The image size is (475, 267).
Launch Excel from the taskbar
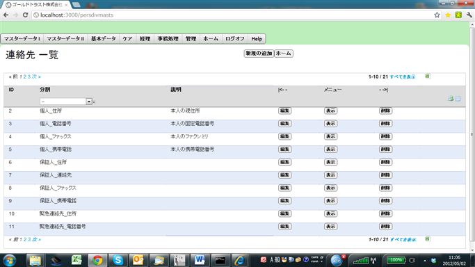77,260
